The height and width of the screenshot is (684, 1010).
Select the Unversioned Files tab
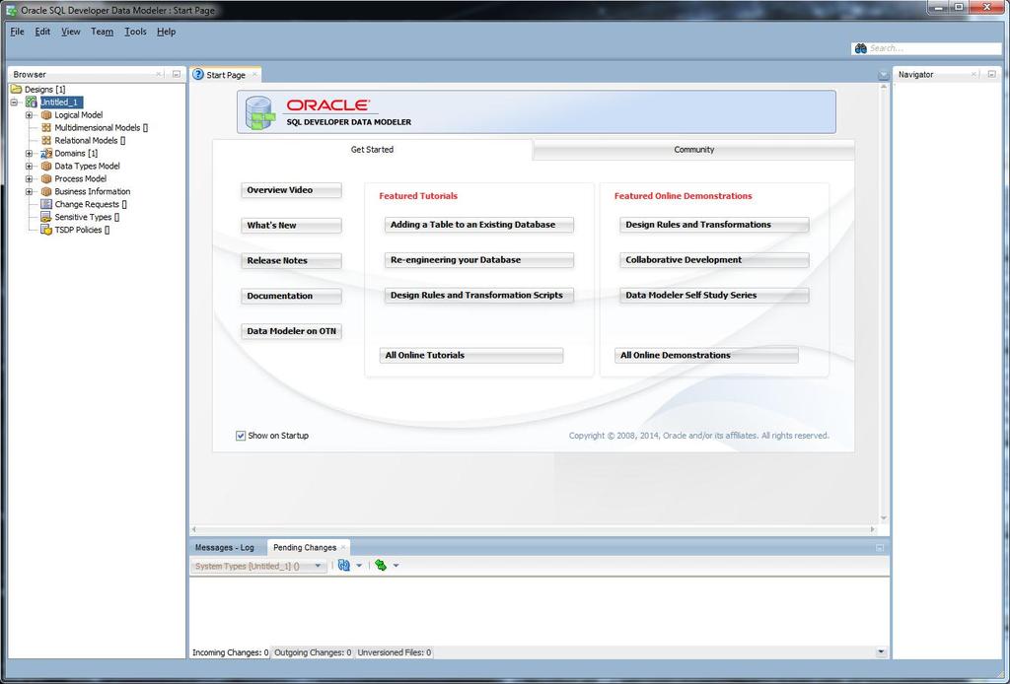pyautogui.click(x=395, y=652)
